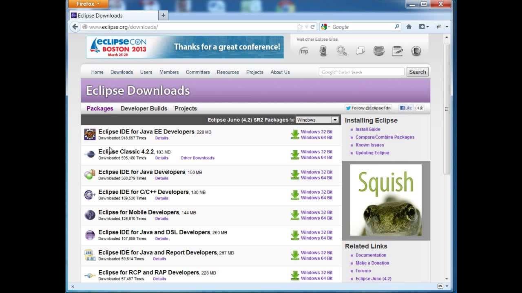This screenshot has height=293, width=522.
Task: Open the microphone Eclipse site icon
Action: point(323,51)
